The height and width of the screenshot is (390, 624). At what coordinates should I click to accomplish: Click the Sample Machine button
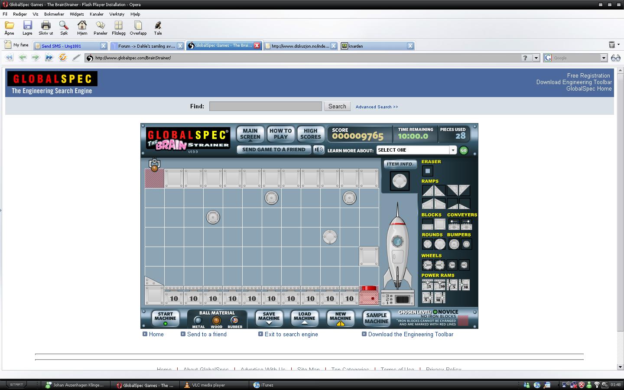coord(376,318)
